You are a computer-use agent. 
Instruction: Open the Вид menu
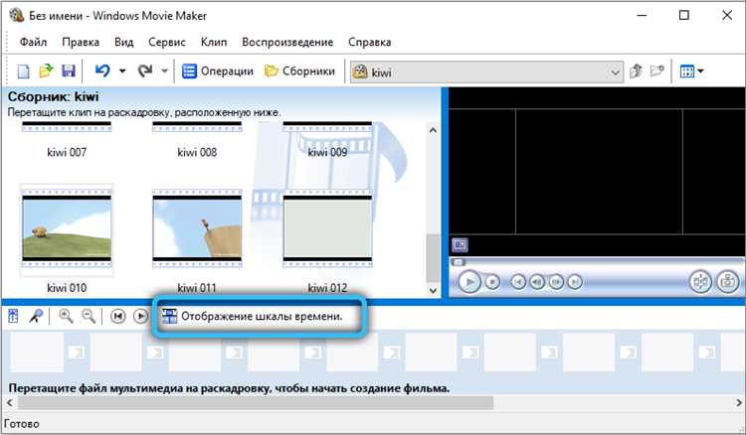[123, 43]
